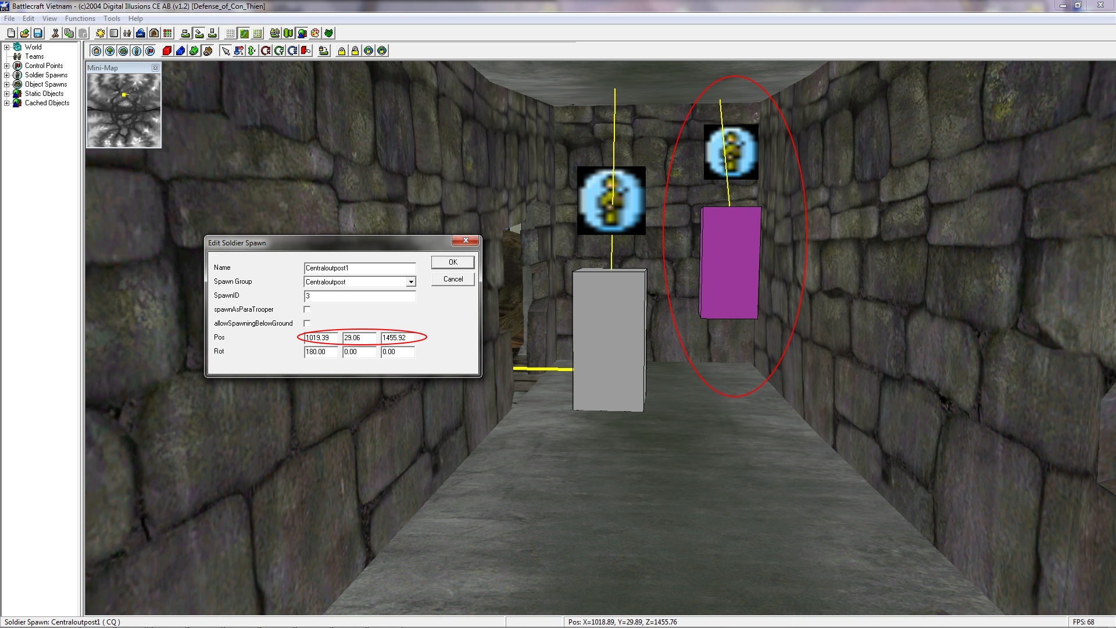Expand the World tree node
The height and width of the screenshot is (628, 1116).
6,47
